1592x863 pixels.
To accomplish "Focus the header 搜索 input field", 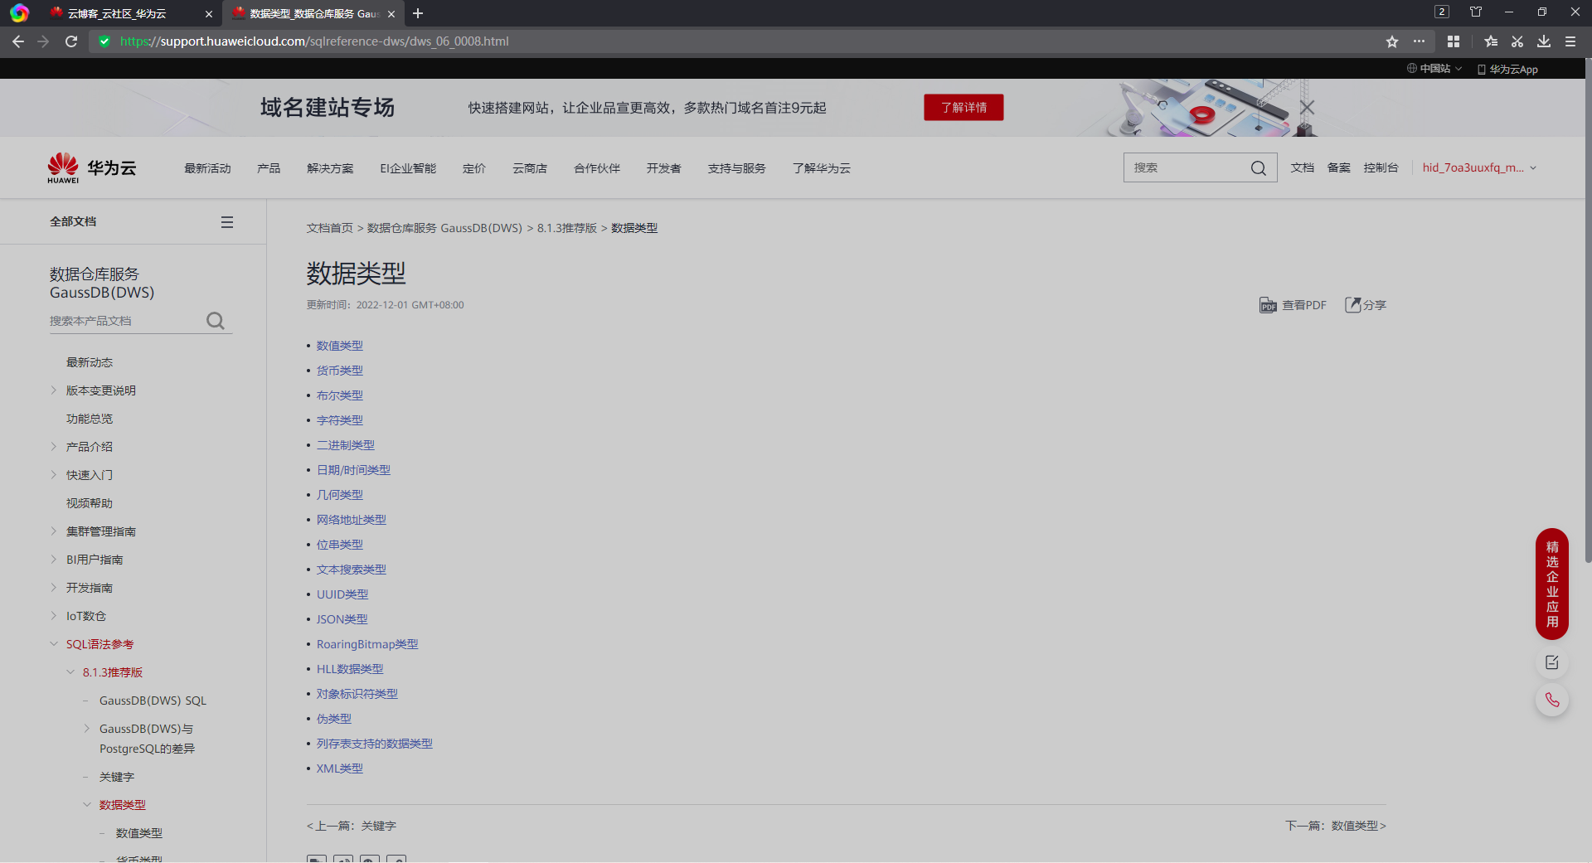I will (x=1187, y=167).
